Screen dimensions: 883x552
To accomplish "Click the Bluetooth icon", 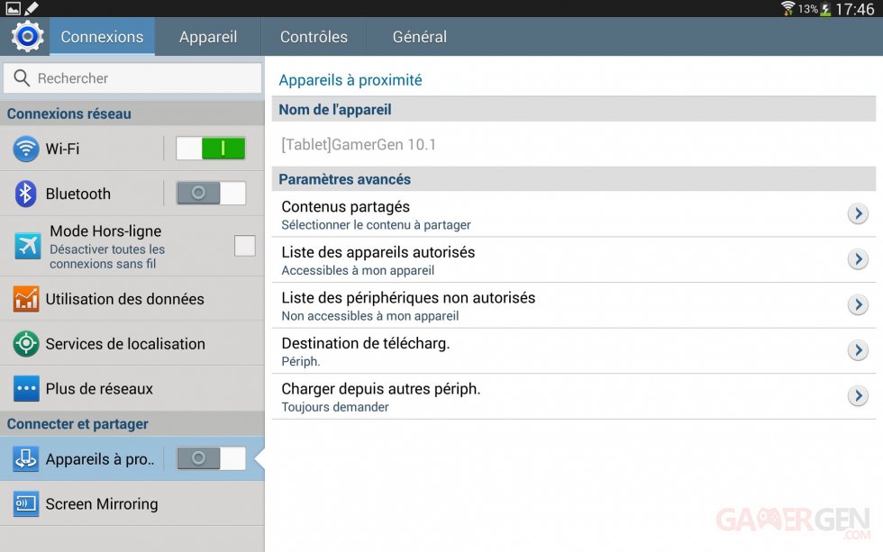I will pos(26,194).
